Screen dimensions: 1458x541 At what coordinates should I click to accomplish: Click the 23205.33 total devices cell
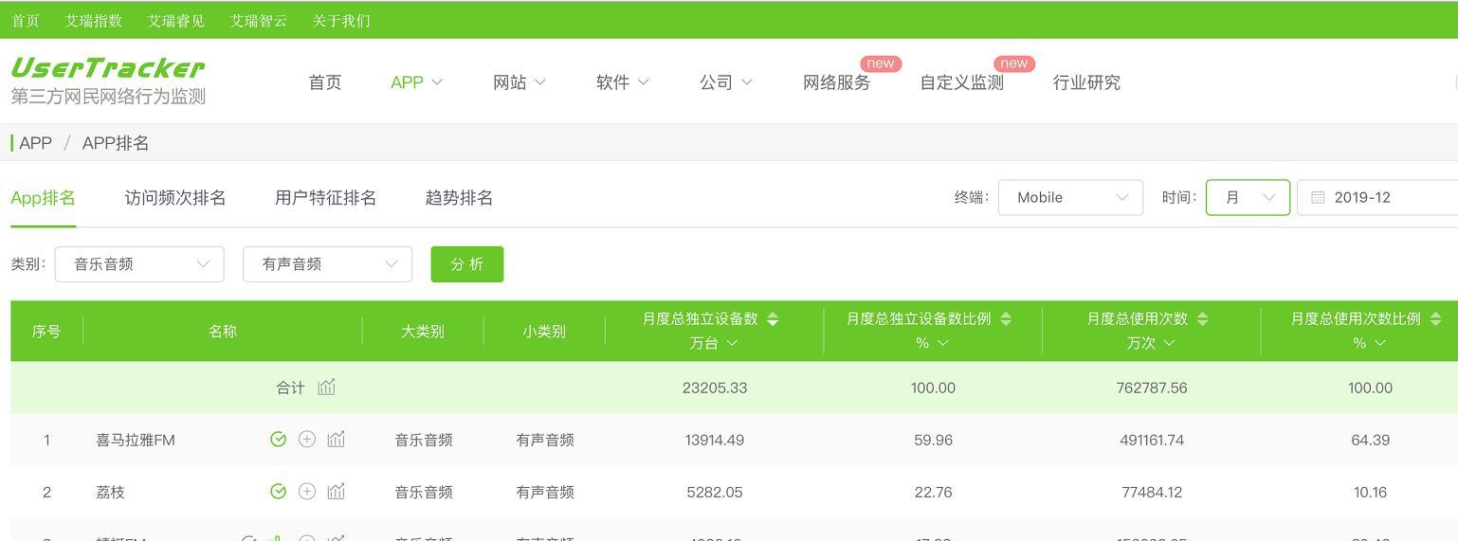(x=715, y=388)
